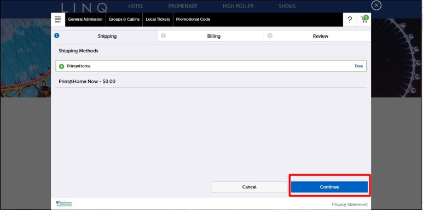This screenshot has height=210, width=423.
Task: Click the Free price label
Action: point(358,66)
